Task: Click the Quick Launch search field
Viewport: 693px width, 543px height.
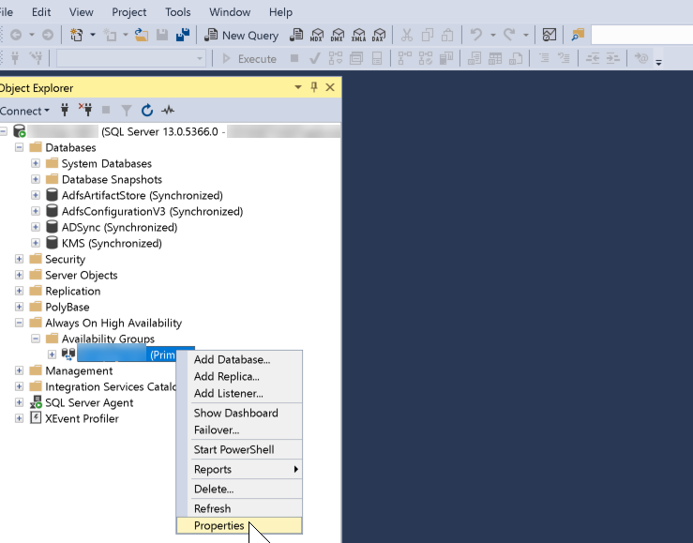Action: (x=641, y=35)
